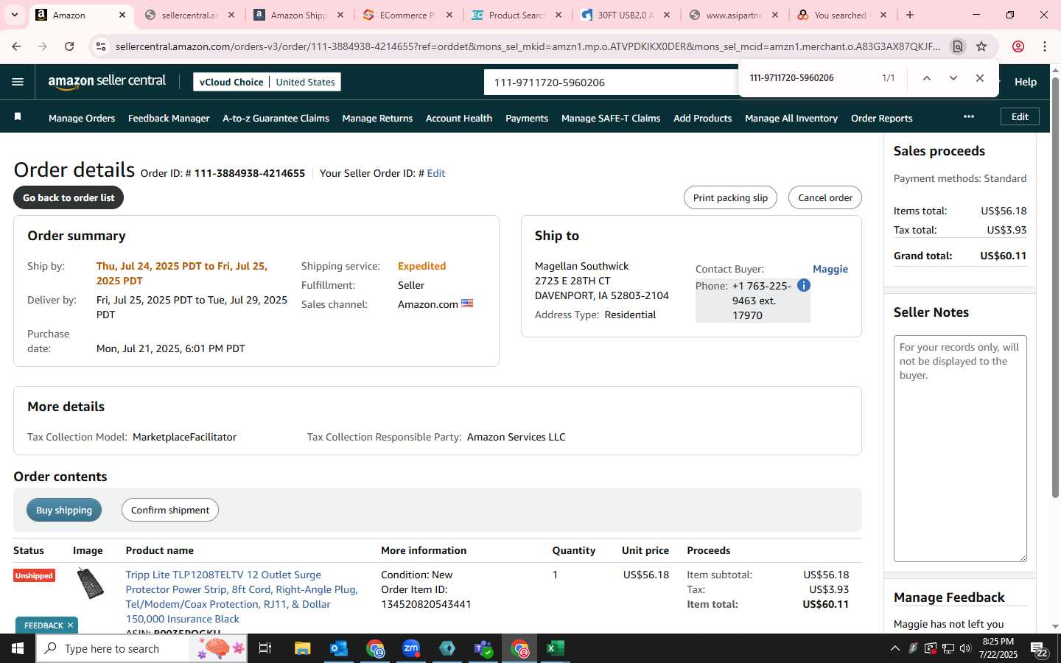
Task: Close the find-in-page bar
Action: (979, 78)
